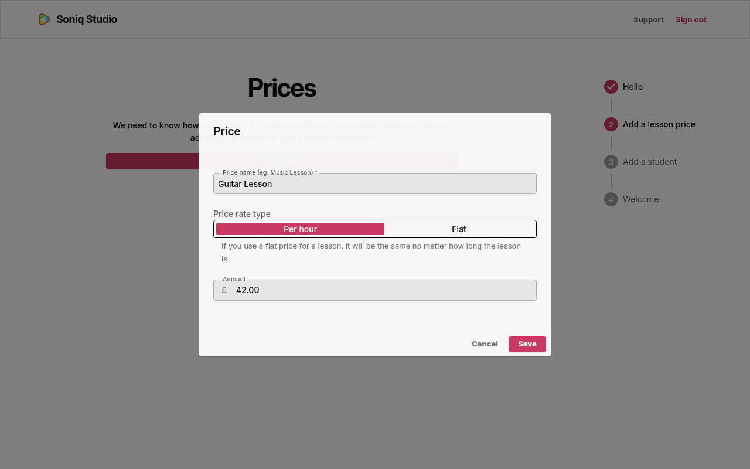
Task: Click the Amount input field
Action: click(375, 290)
